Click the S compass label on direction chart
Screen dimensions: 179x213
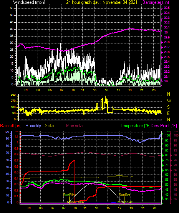pyautogui.click(x=168, y=107)
